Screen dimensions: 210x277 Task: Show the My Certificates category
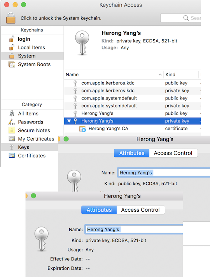click(29, 139)
